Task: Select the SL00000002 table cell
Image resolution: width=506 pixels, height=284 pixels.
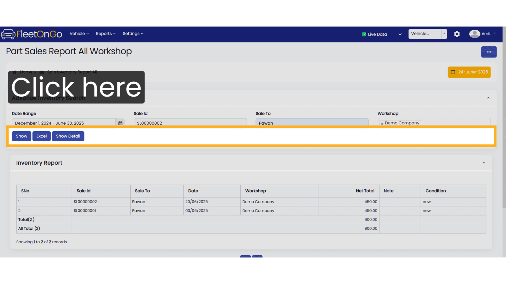Action: click(x=101, y=202)
